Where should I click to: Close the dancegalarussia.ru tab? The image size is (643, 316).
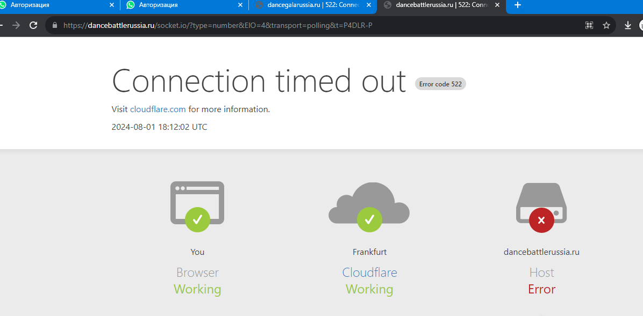369,5
